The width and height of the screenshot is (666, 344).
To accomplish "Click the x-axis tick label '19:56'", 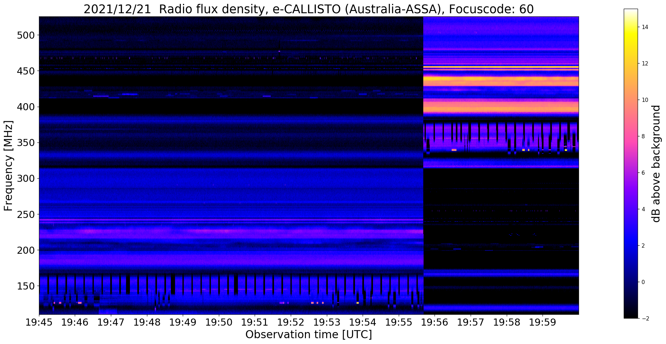I will pos(435,322).
